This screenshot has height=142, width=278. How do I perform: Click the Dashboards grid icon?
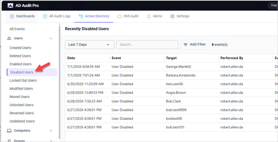[12, 16]
